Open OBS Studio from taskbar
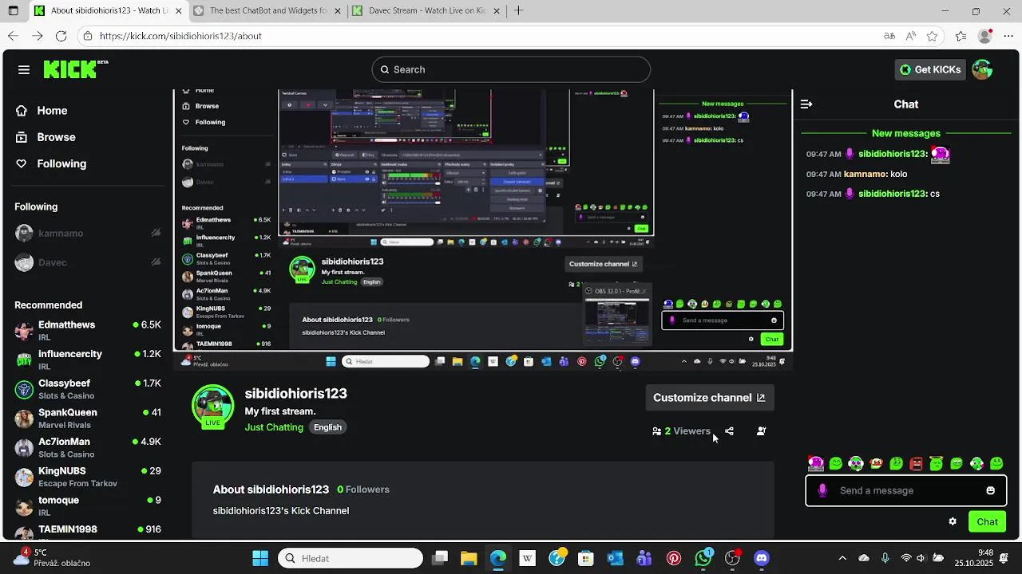1022x574 pixels. click(x=732, y=558)
